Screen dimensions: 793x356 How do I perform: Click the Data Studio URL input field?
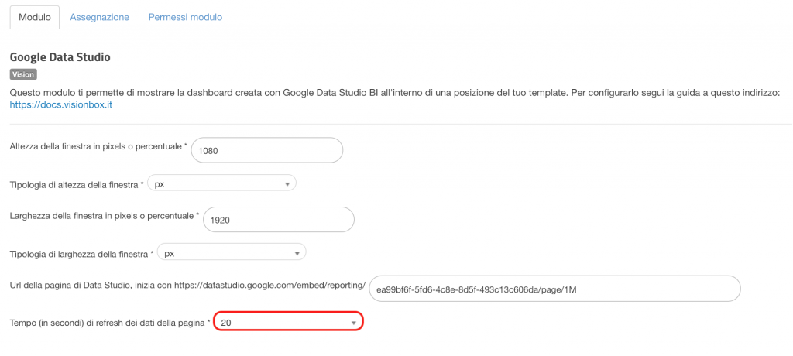click(x=554, y=289)
